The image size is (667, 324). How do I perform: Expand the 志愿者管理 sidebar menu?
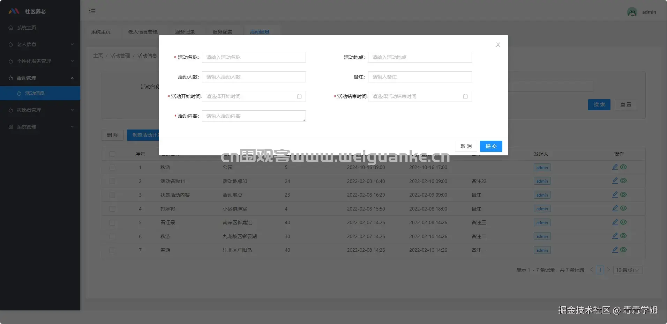[x=40, y=110]
